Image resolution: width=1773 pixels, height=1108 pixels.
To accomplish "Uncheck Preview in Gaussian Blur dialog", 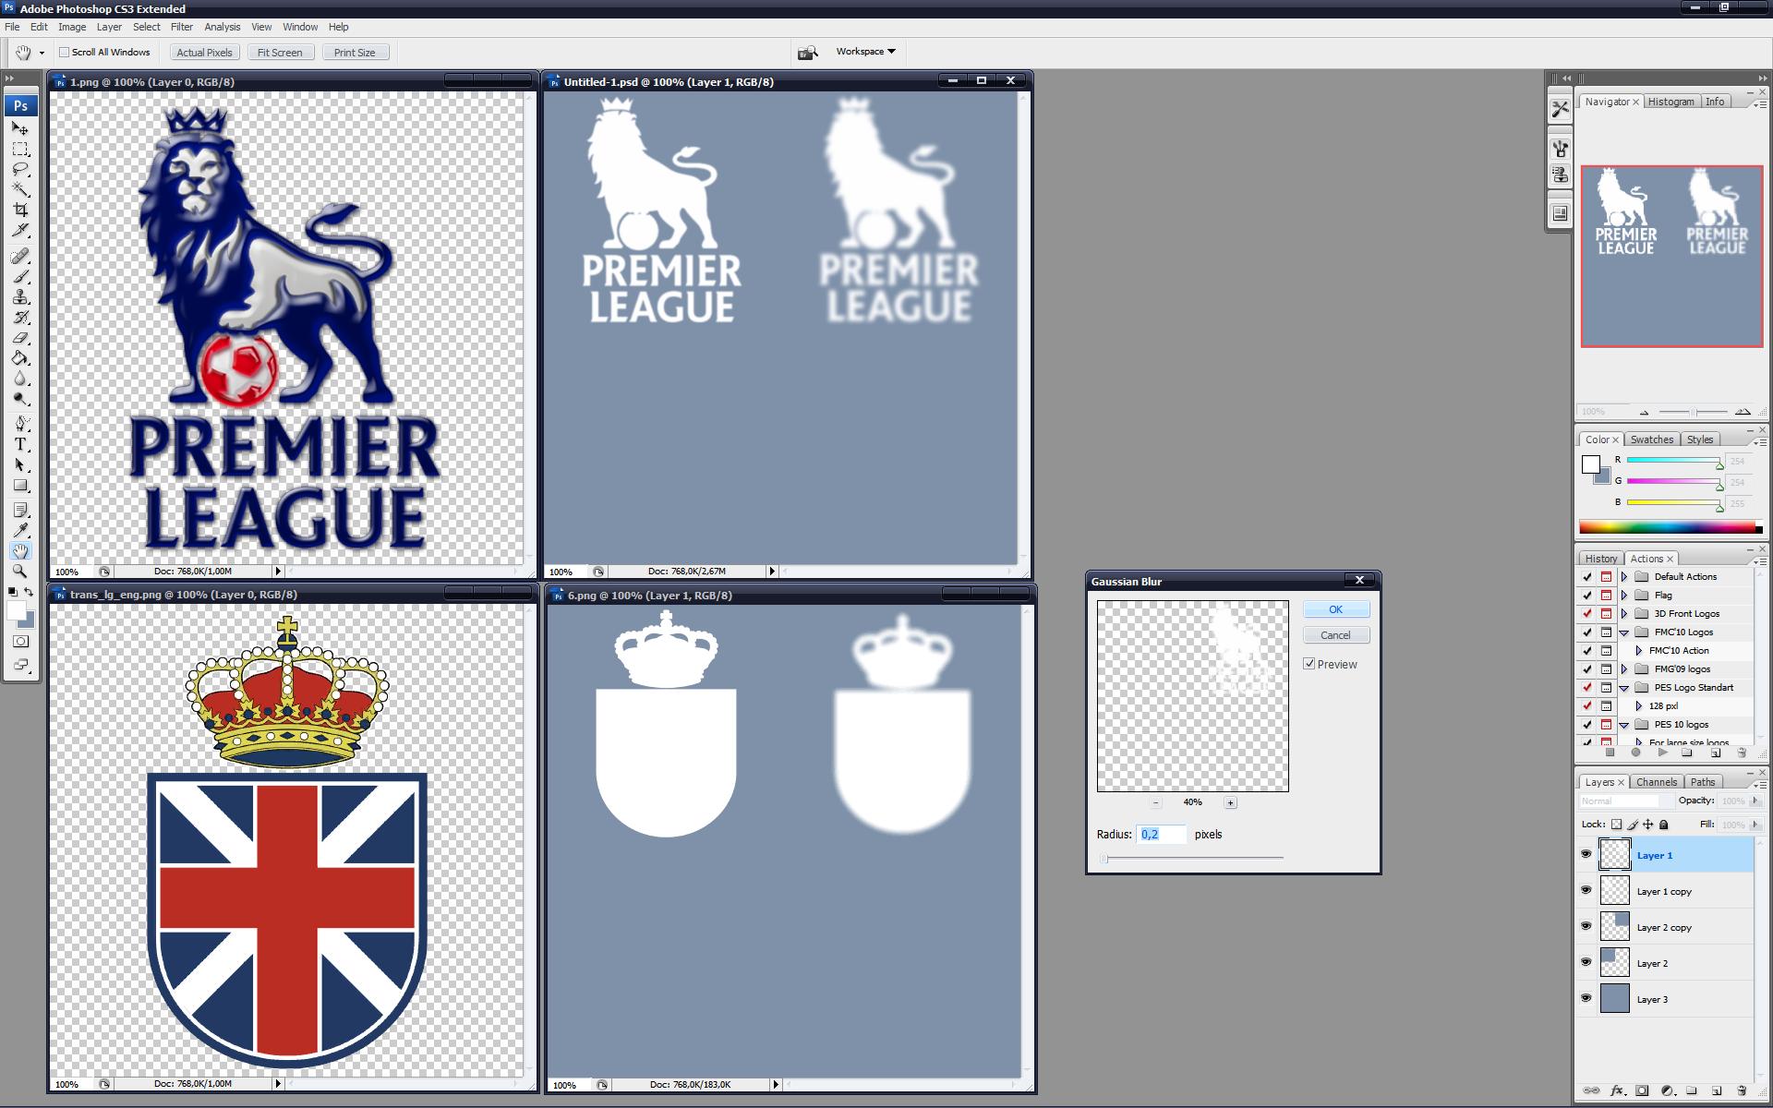I will tap(1309, 664).
